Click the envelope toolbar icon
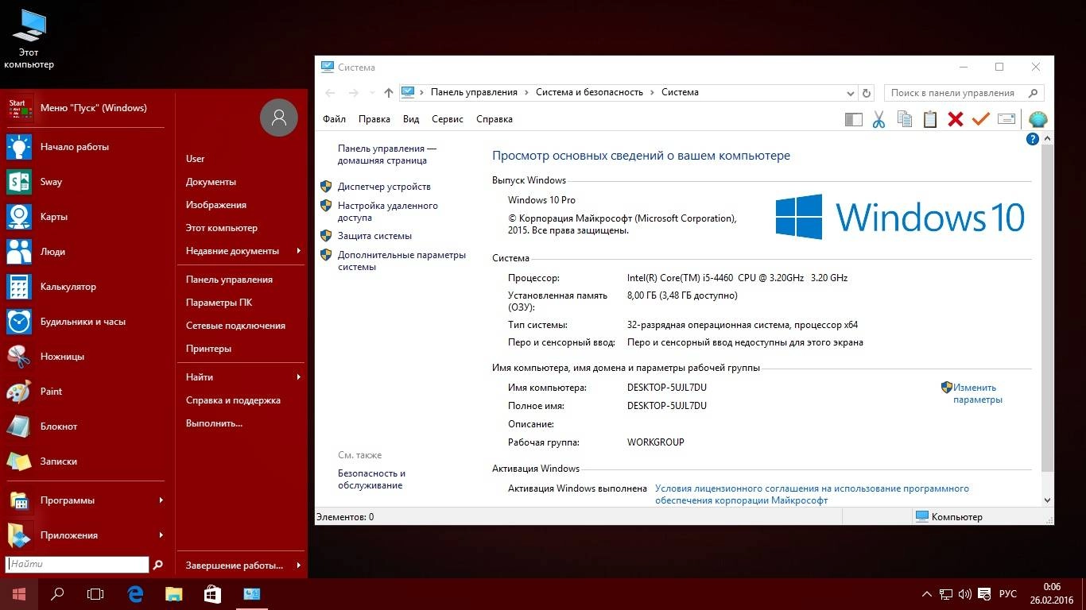 1006,119
